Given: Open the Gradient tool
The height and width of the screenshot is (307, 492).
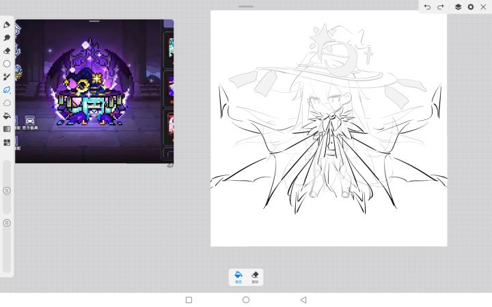Looking at the screenshot, I should tap(7, 129).
